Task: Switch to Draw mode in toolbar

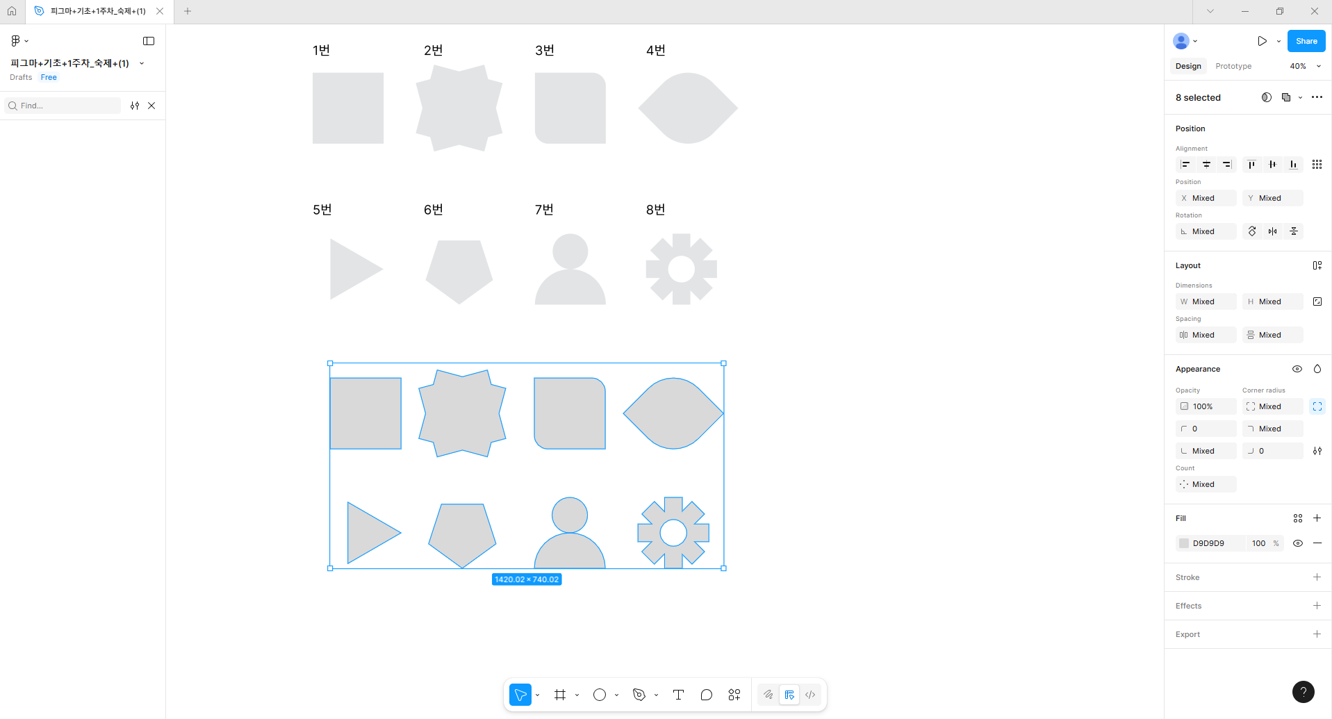Action: (768, 695)
